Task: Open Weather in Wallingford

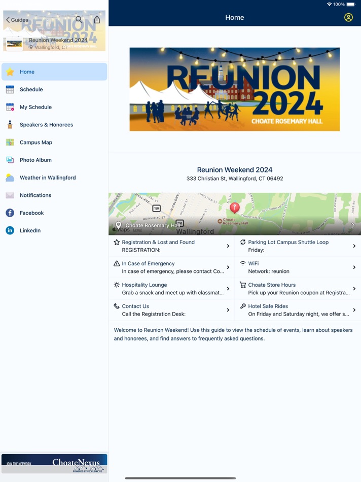Action: (x=54, y=178)
